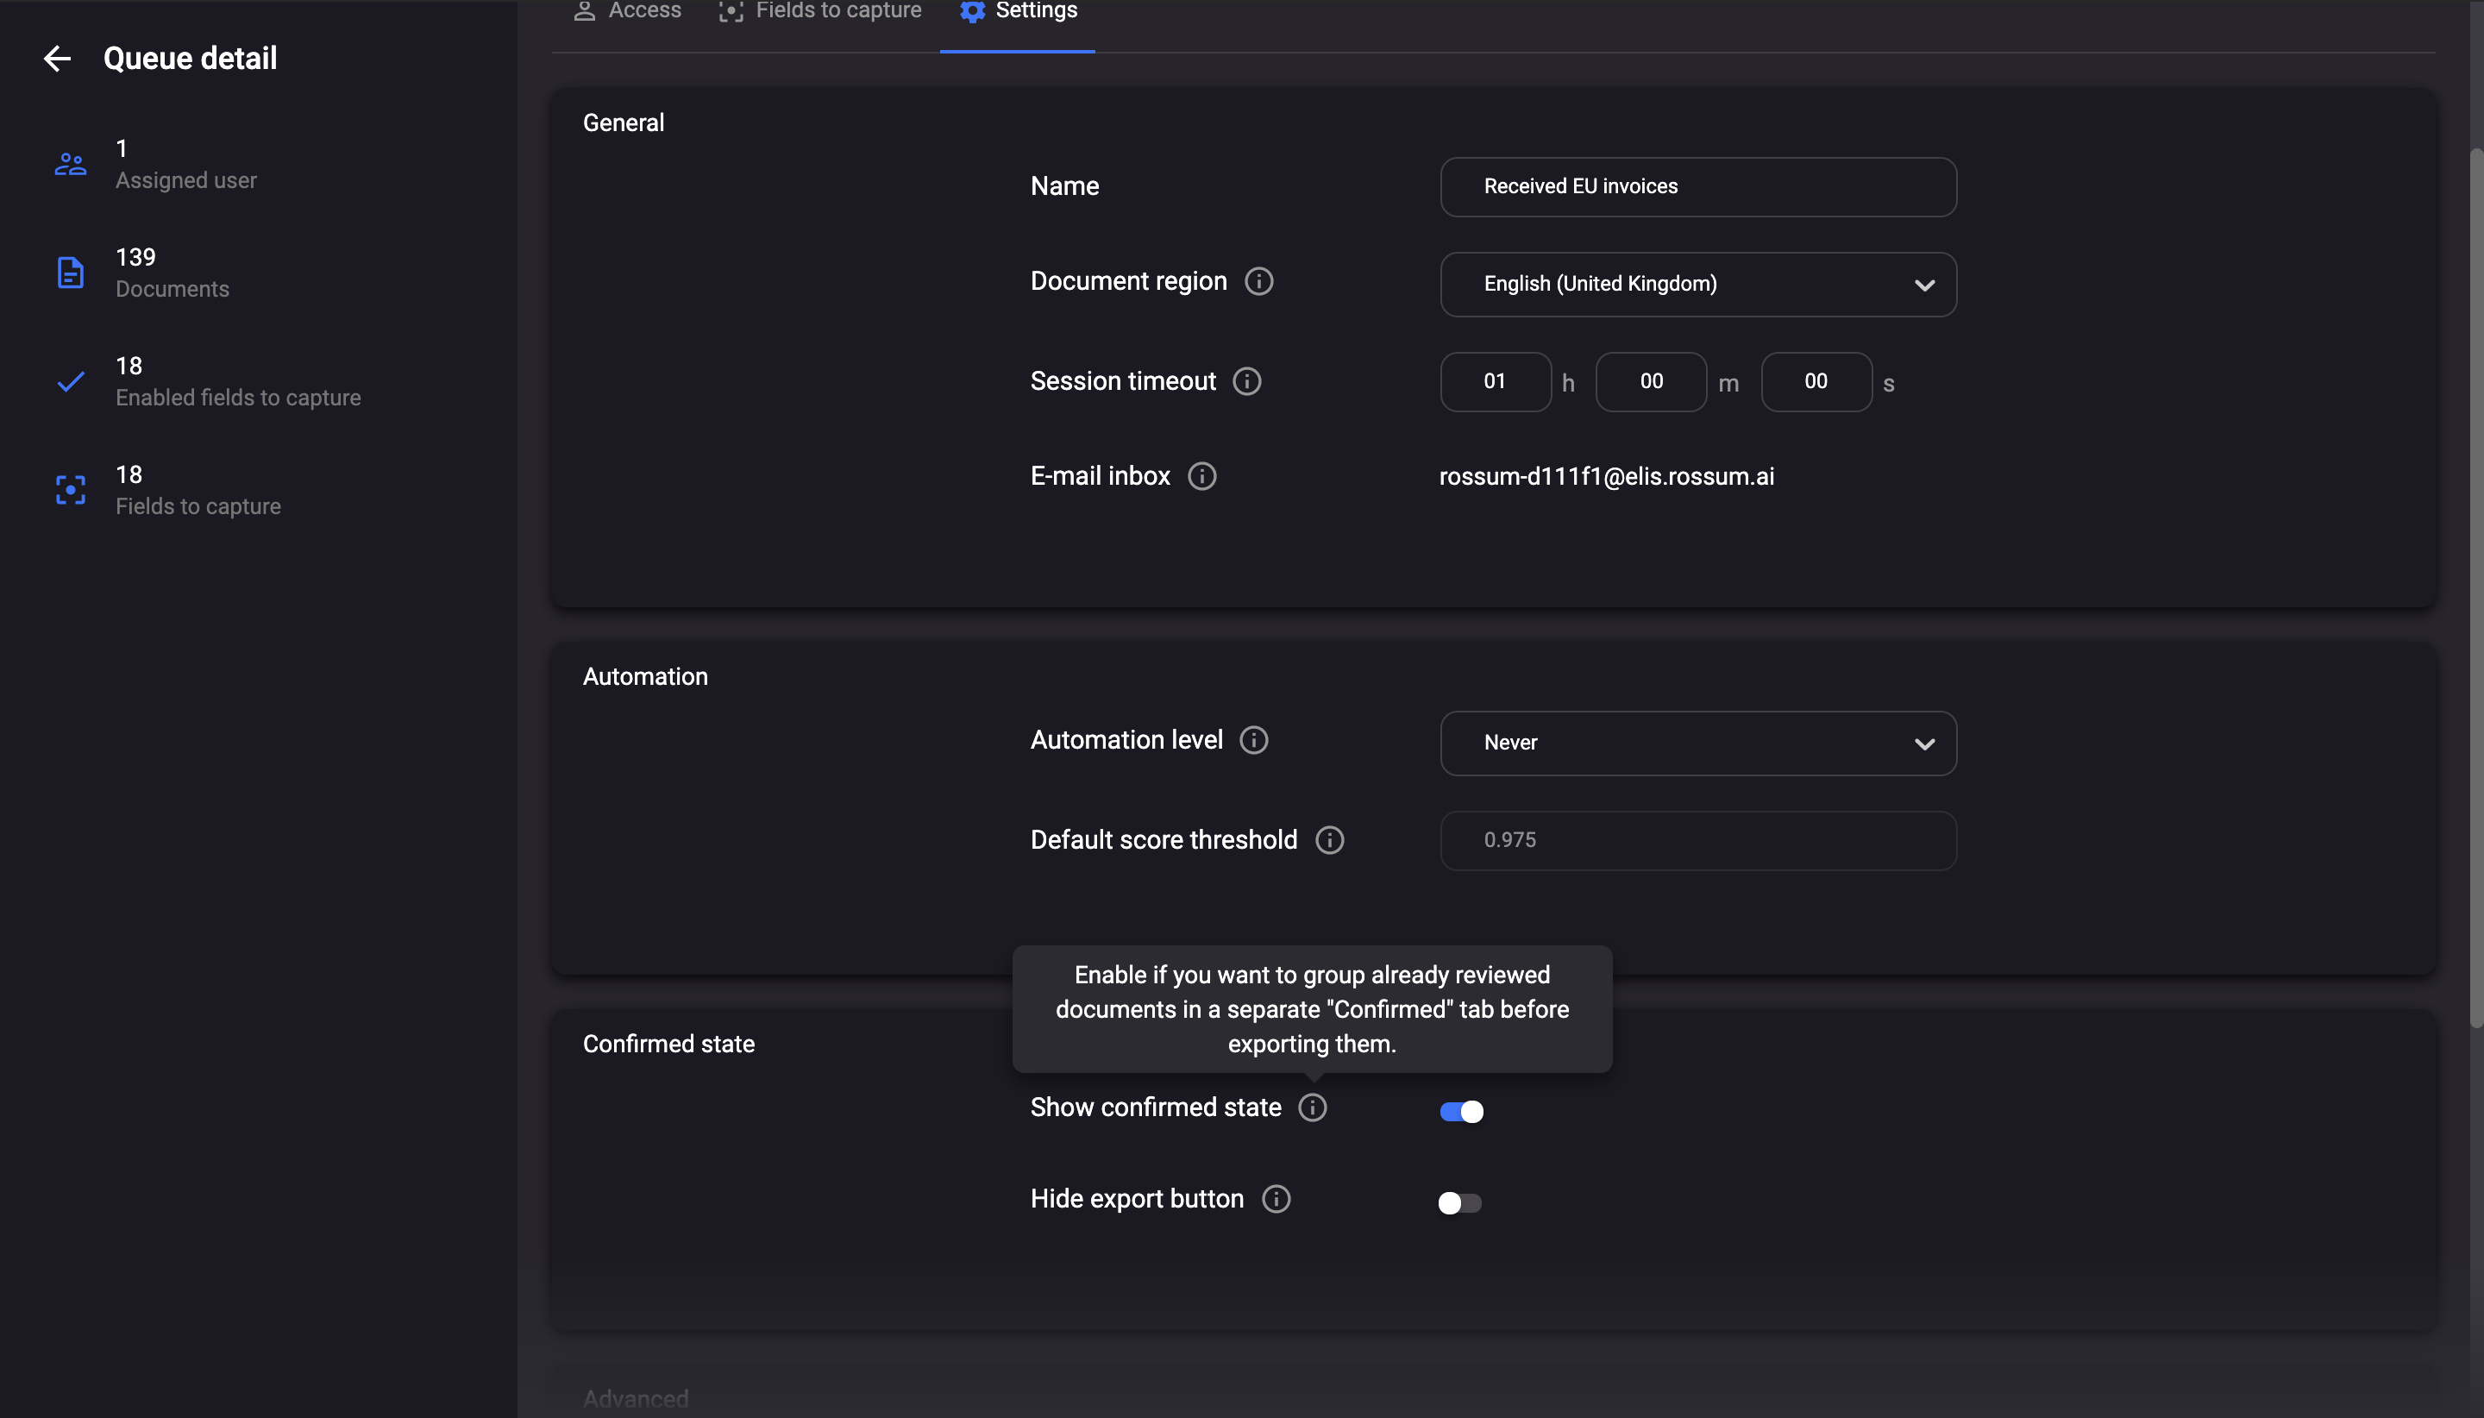Image resolution: width=2484 pixels, height=1418 pixels.
Task: Click the session timeout hours field
Action: pos(1495,382)
